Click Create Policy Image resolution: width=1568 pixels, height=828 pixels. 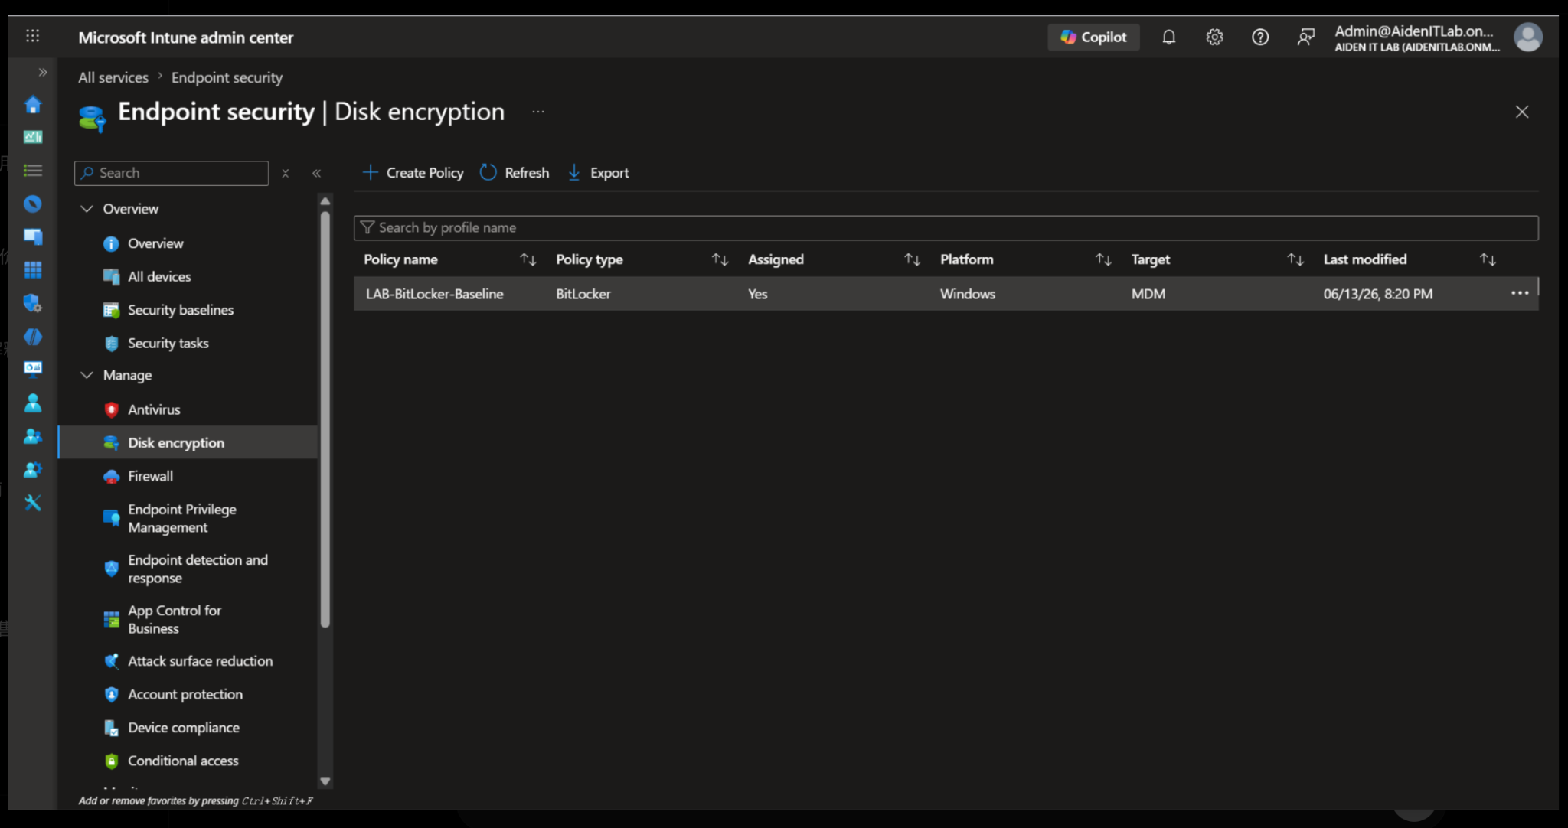coord(413,173)
